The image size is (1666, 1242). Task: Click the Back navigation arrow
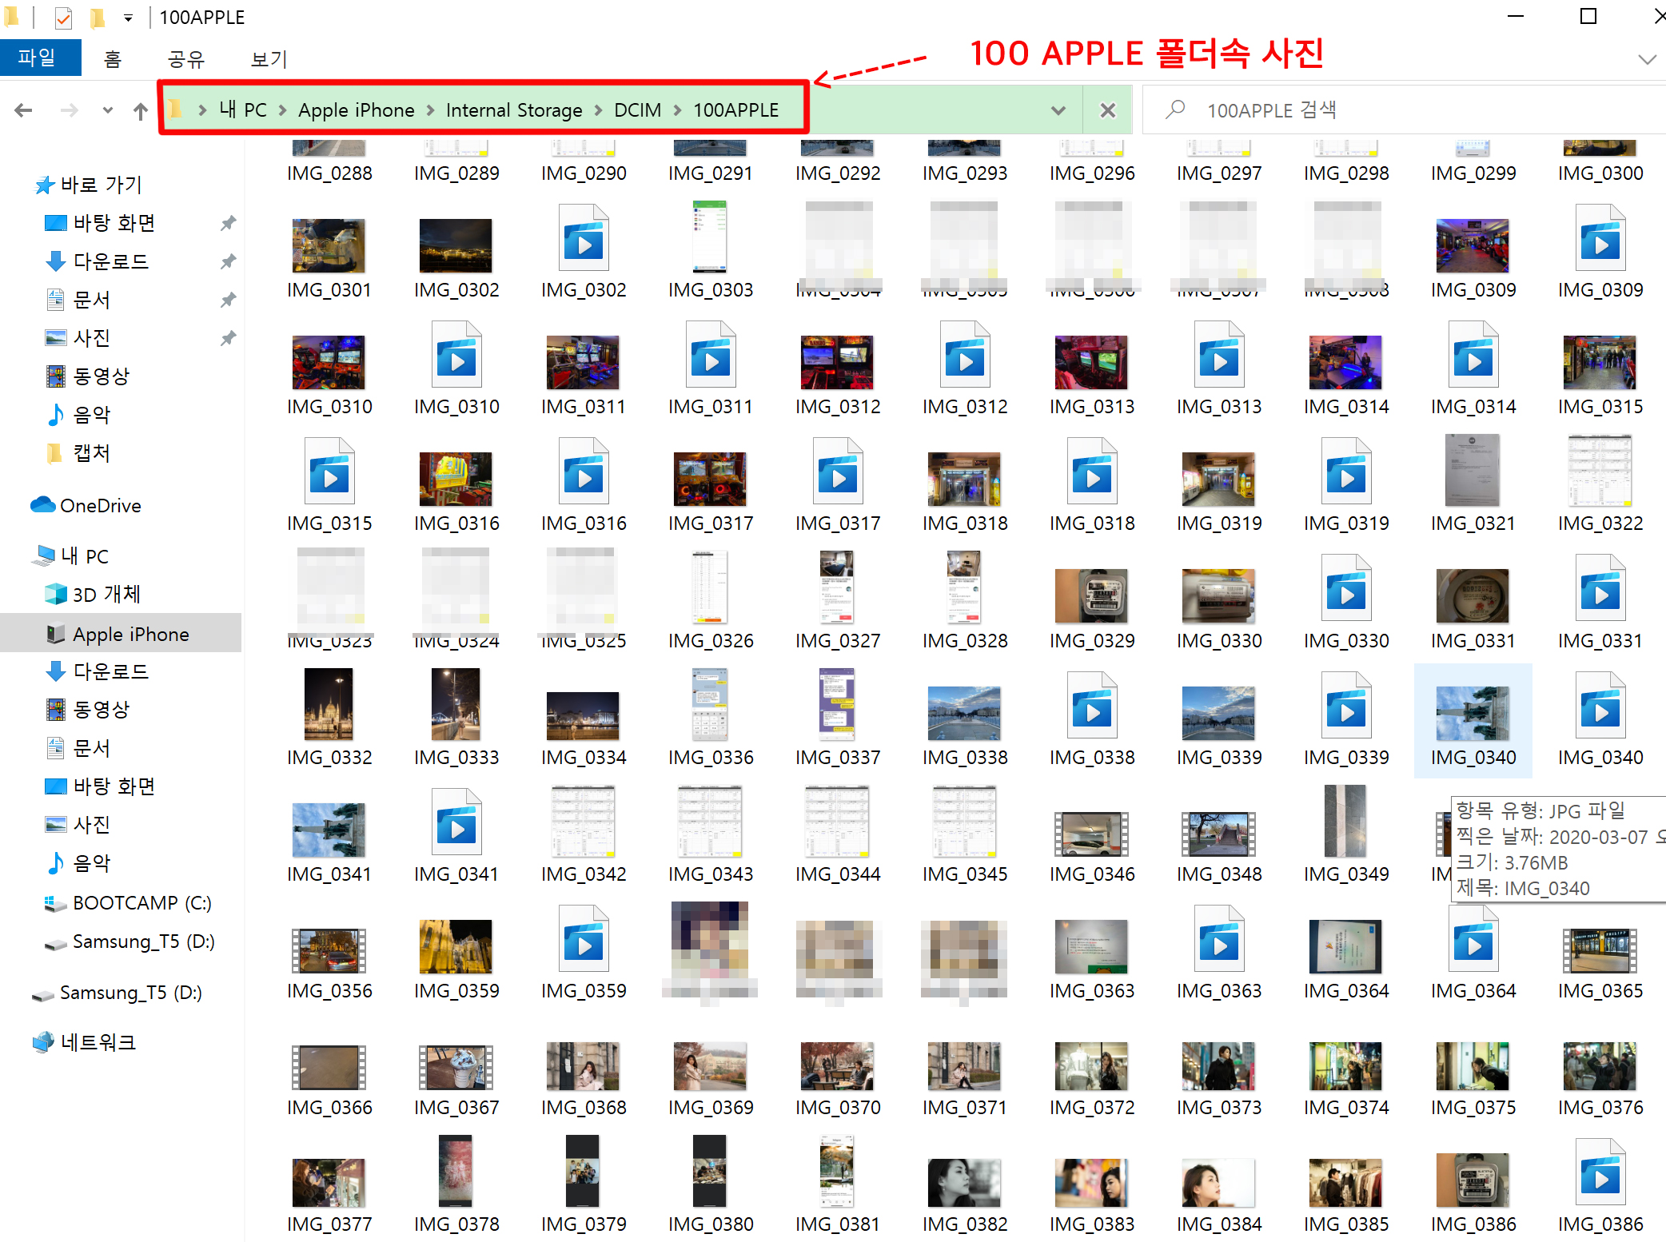(23, 110)
